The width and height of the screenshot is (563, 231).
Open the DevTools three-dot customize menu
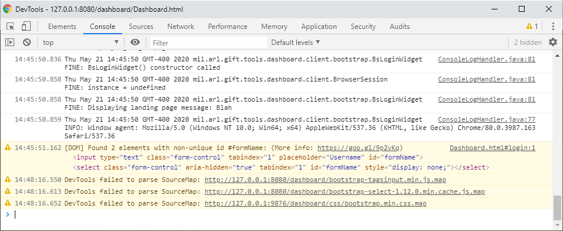coord(553,26)
